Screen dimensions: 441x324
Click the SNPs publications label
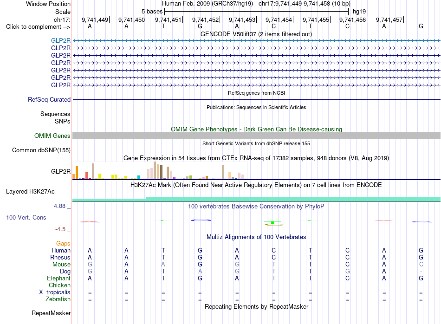[63, 121]
